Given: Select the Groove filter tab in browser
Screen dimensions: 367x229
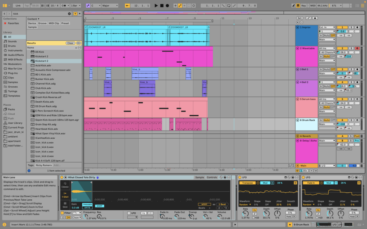Looking at the screenshot, I should click(x=42, y=23).
